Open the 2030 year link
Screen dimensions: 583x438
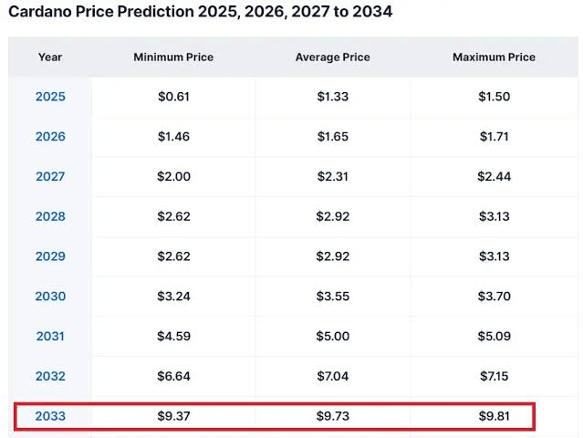[x=50, y=297]
